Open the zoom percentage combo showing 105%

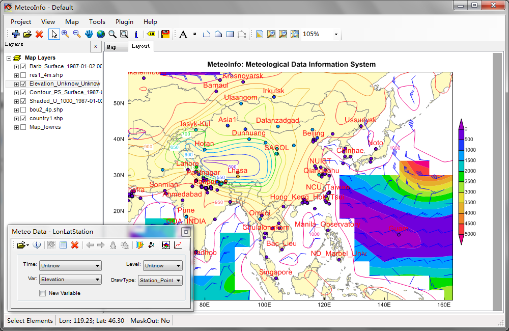[335, 34]
